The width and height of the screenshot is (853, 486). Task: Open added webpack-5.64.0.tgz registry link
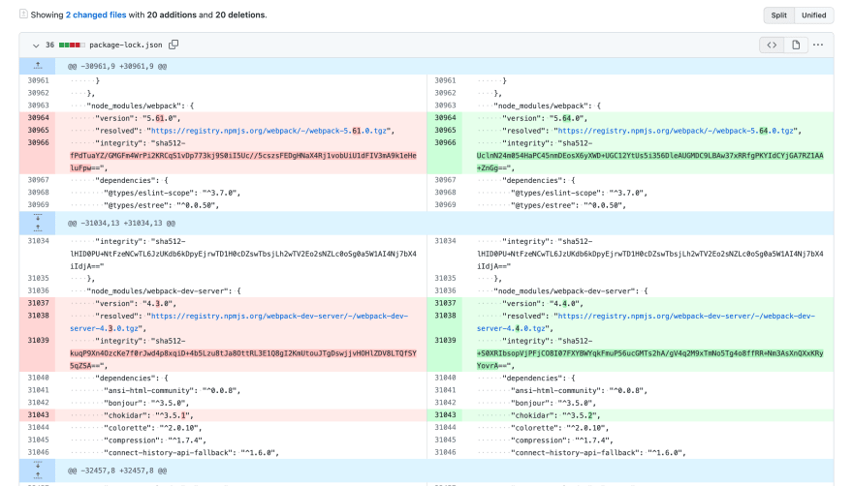tap(676, 131)
